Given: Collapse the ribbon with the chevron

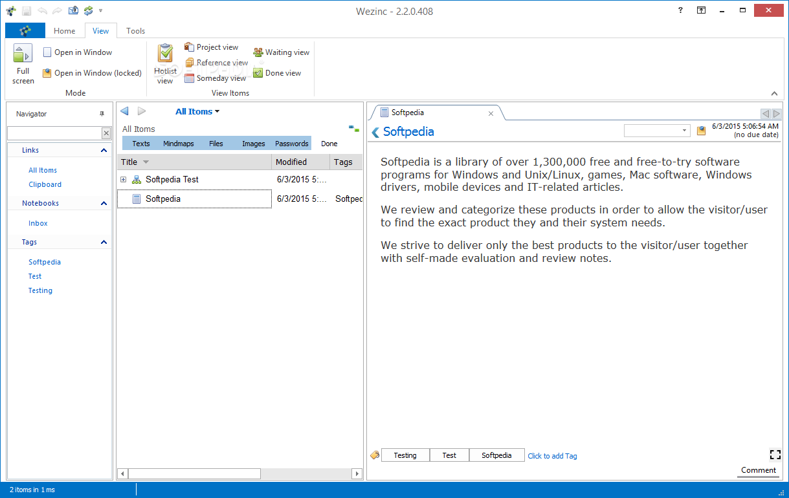Looking at the screenshot, I should (774, 93).
